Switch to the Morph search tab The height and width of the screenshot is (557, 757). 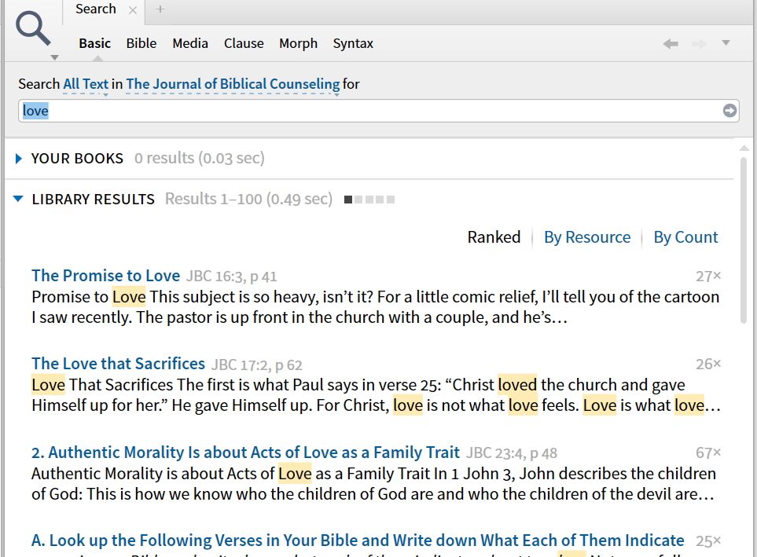298,43
